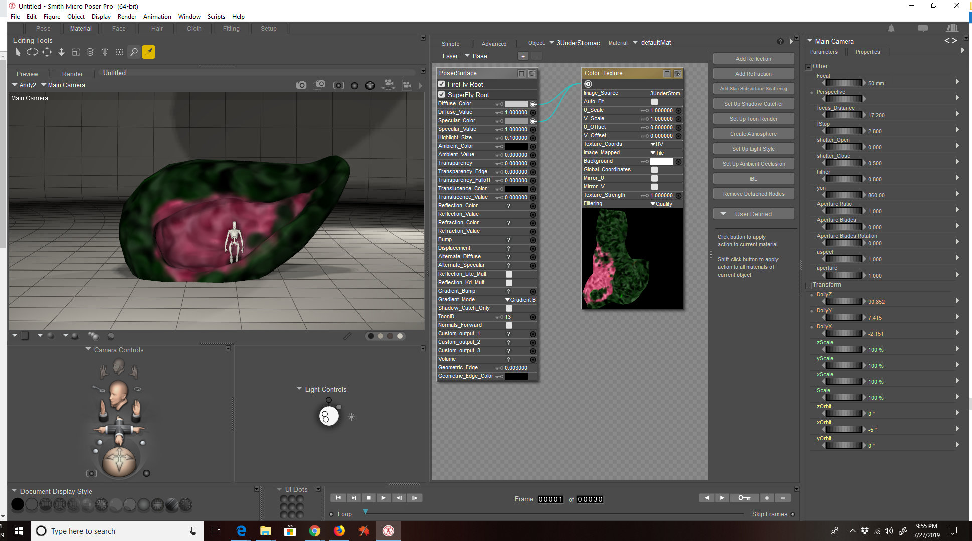Open the Render menu
The height and width of the screenshot is (541, 972).
click(127, 17)
